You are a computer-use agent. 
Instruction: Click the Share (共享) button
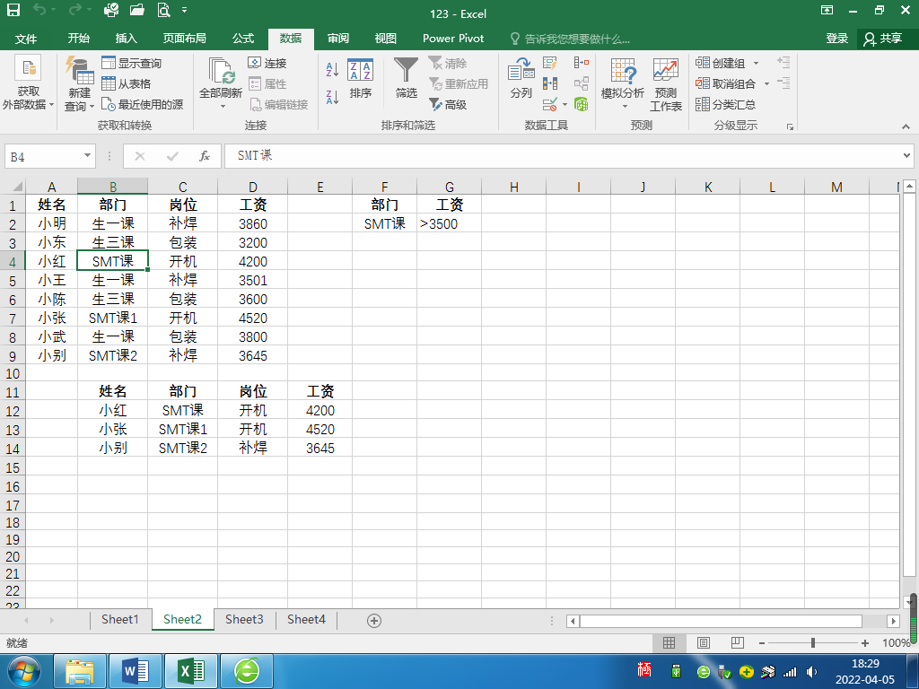click(883, 39)
